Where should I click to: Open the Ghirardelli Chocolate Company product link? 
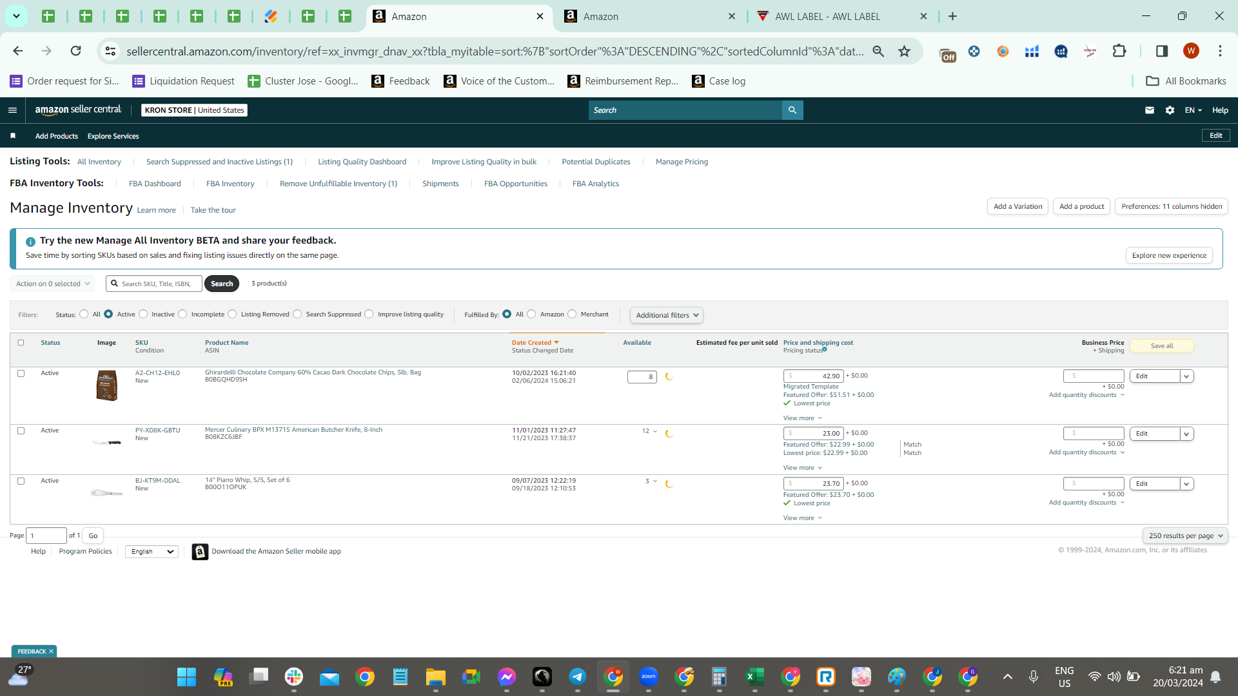pos(313,372)
